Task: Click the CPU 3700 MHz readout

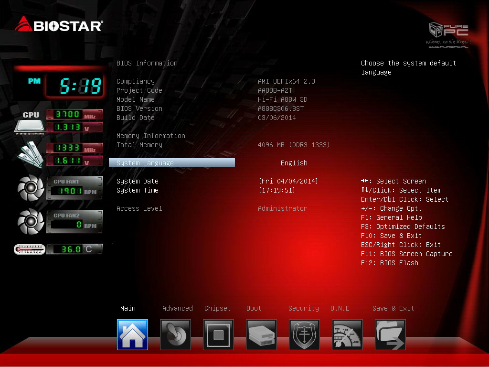Action: [x=74, y=114]
